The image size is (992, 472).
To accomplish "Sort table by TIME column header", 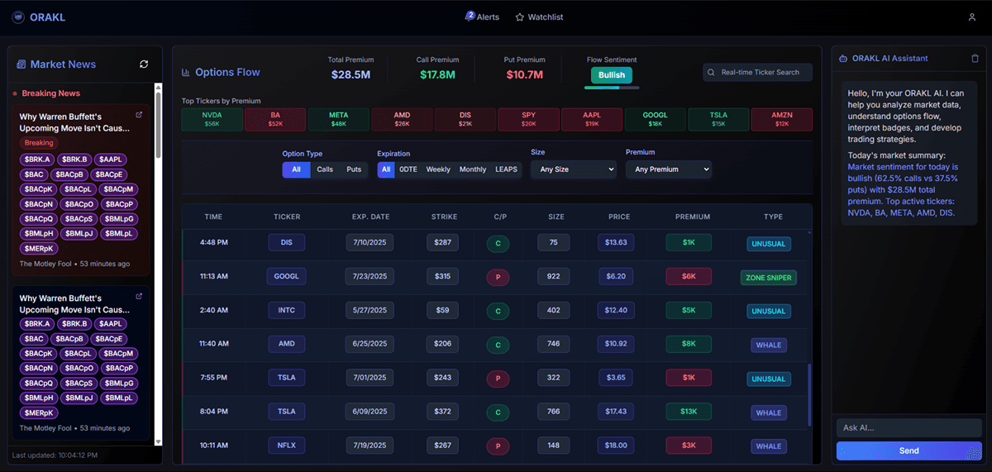I will (213, 217).
